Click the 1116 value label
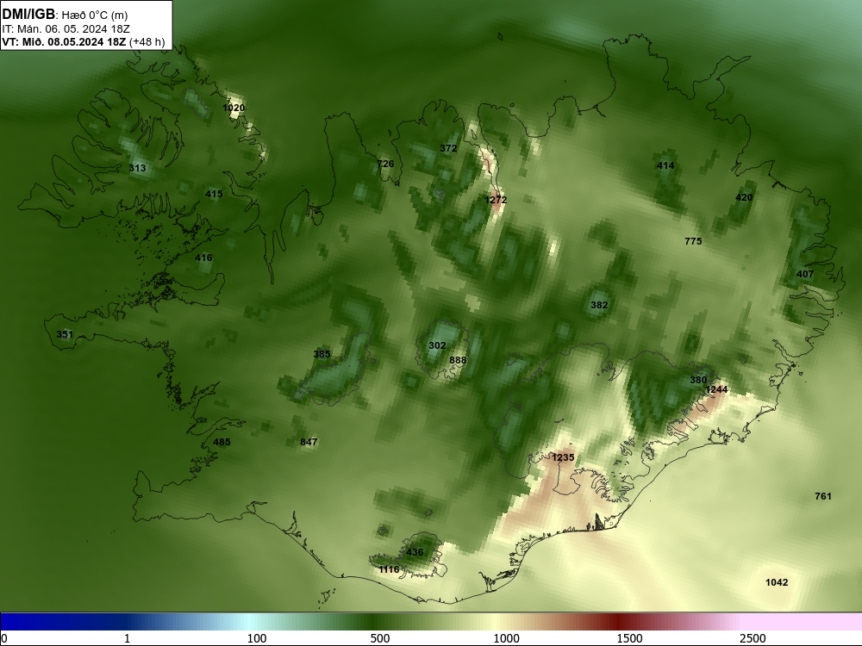This screenshot has height=646, width=862. [389, 569]
